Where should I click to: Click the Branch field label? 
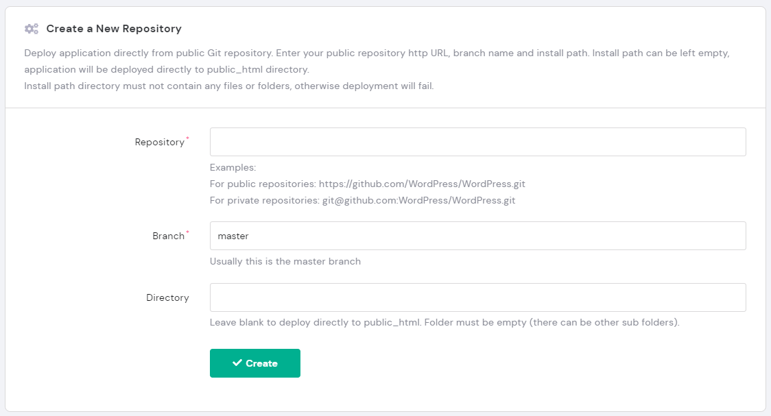(168, 236)
